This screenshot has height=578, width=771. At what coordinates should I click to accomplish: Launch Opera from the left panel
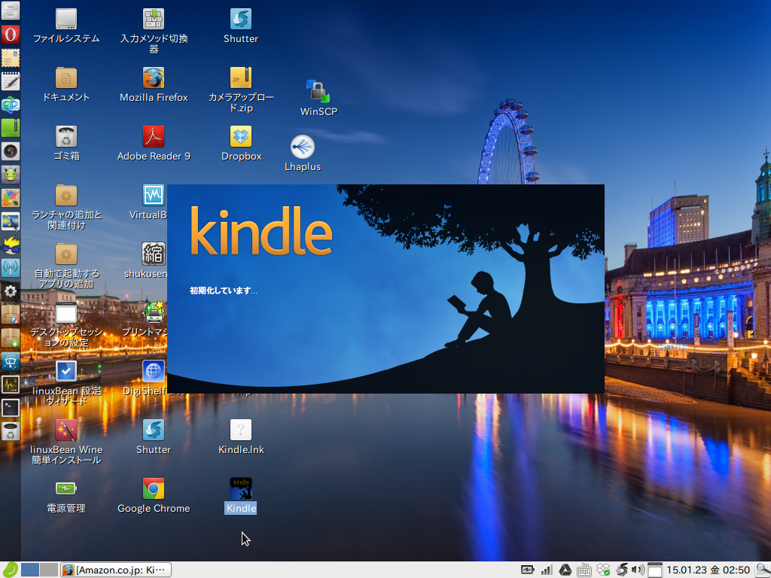(x=11, y=35)
